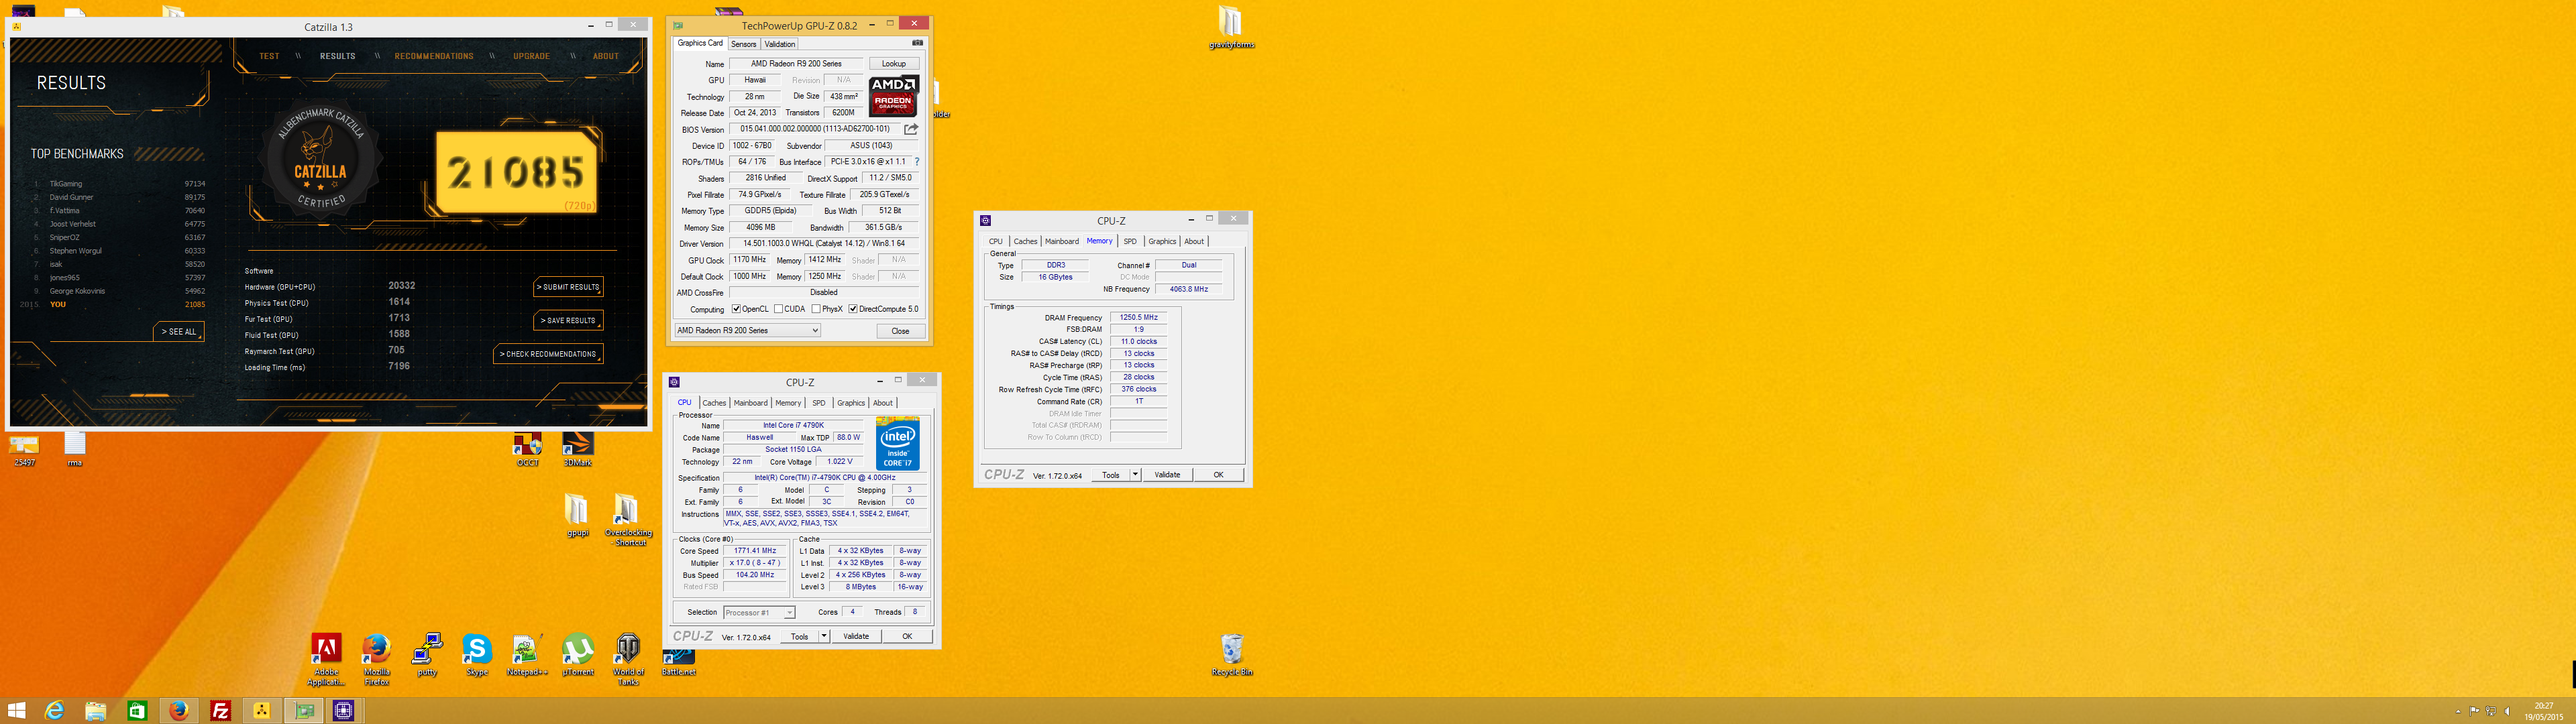Open the Processor #1 selection dropdown in CPU-Z

point(759,612)
